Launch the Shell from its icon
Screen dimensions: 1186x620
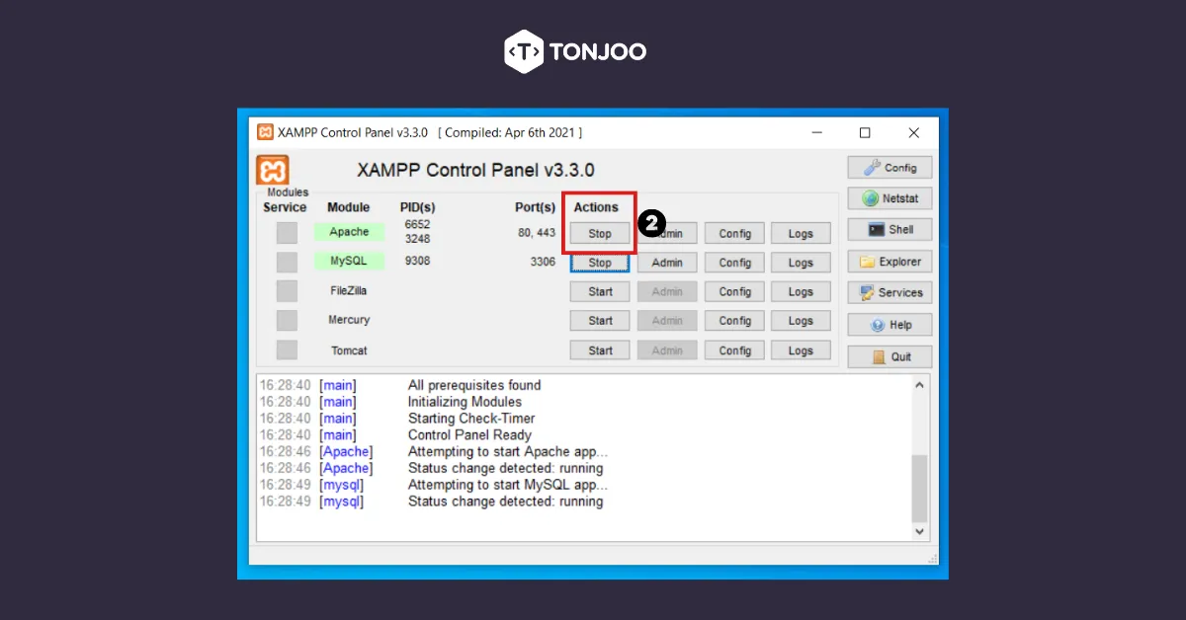tap(889, 229)
